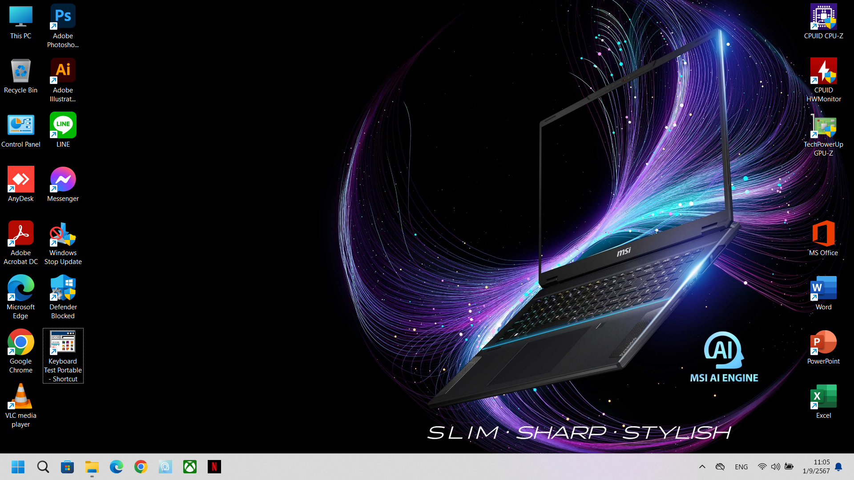Image resolution: width=854 pixels, height=480 pixels.
Task: Open taskbar Search
Action: [43, 467]
